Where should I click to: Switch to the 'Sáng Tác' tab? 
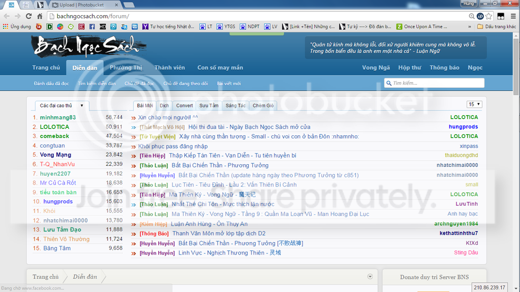[235, 105]
